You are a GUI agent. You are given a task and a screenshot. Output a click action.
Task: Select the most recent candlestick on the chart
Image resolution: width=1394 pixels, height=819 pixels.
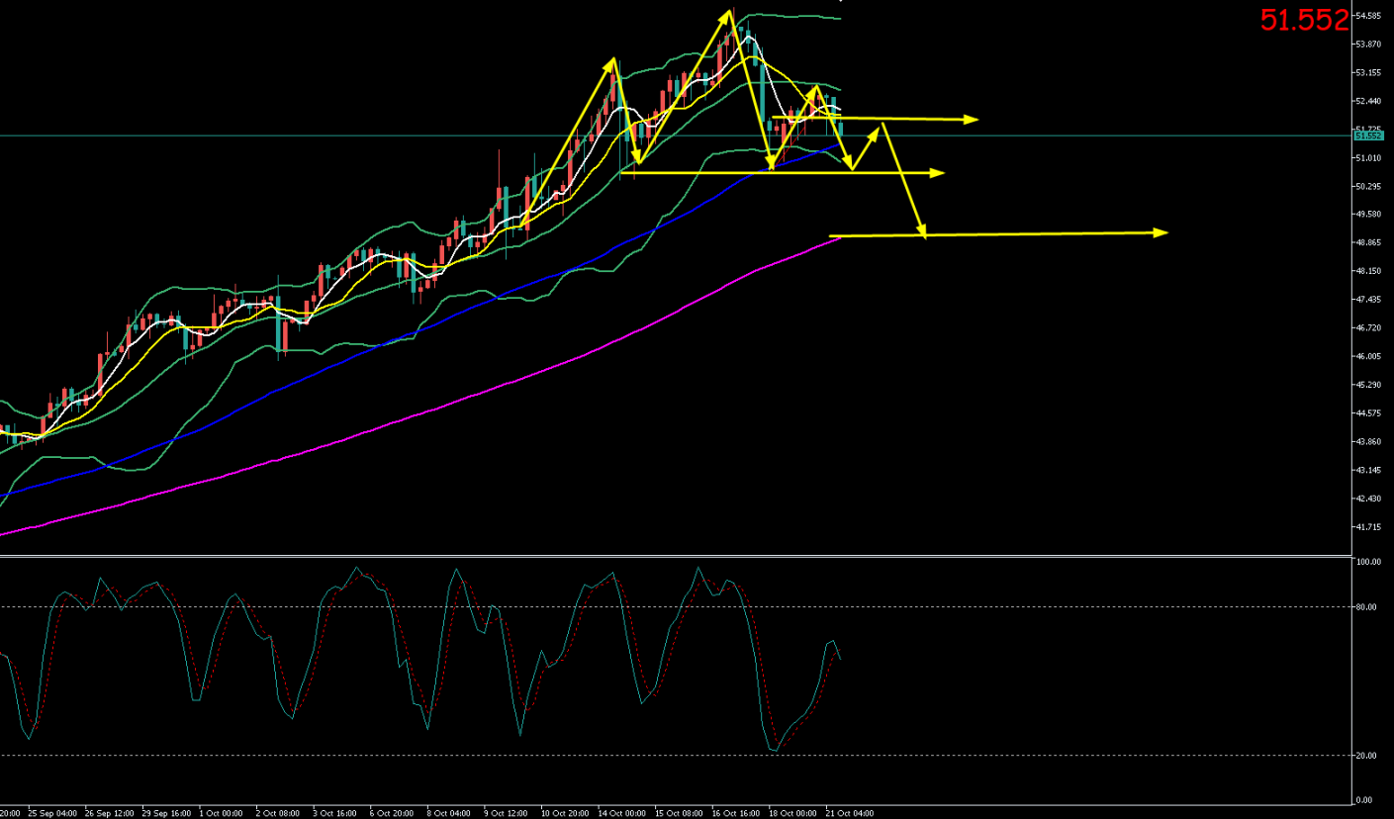click(x=841, y=127)
